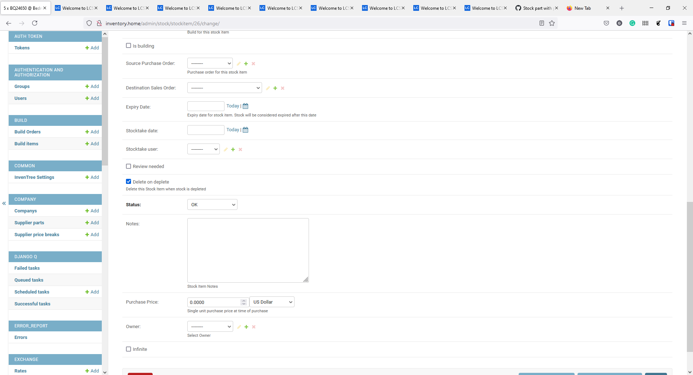
Task: Open the US Dollar currency dropdown
Action: [272, 302]
